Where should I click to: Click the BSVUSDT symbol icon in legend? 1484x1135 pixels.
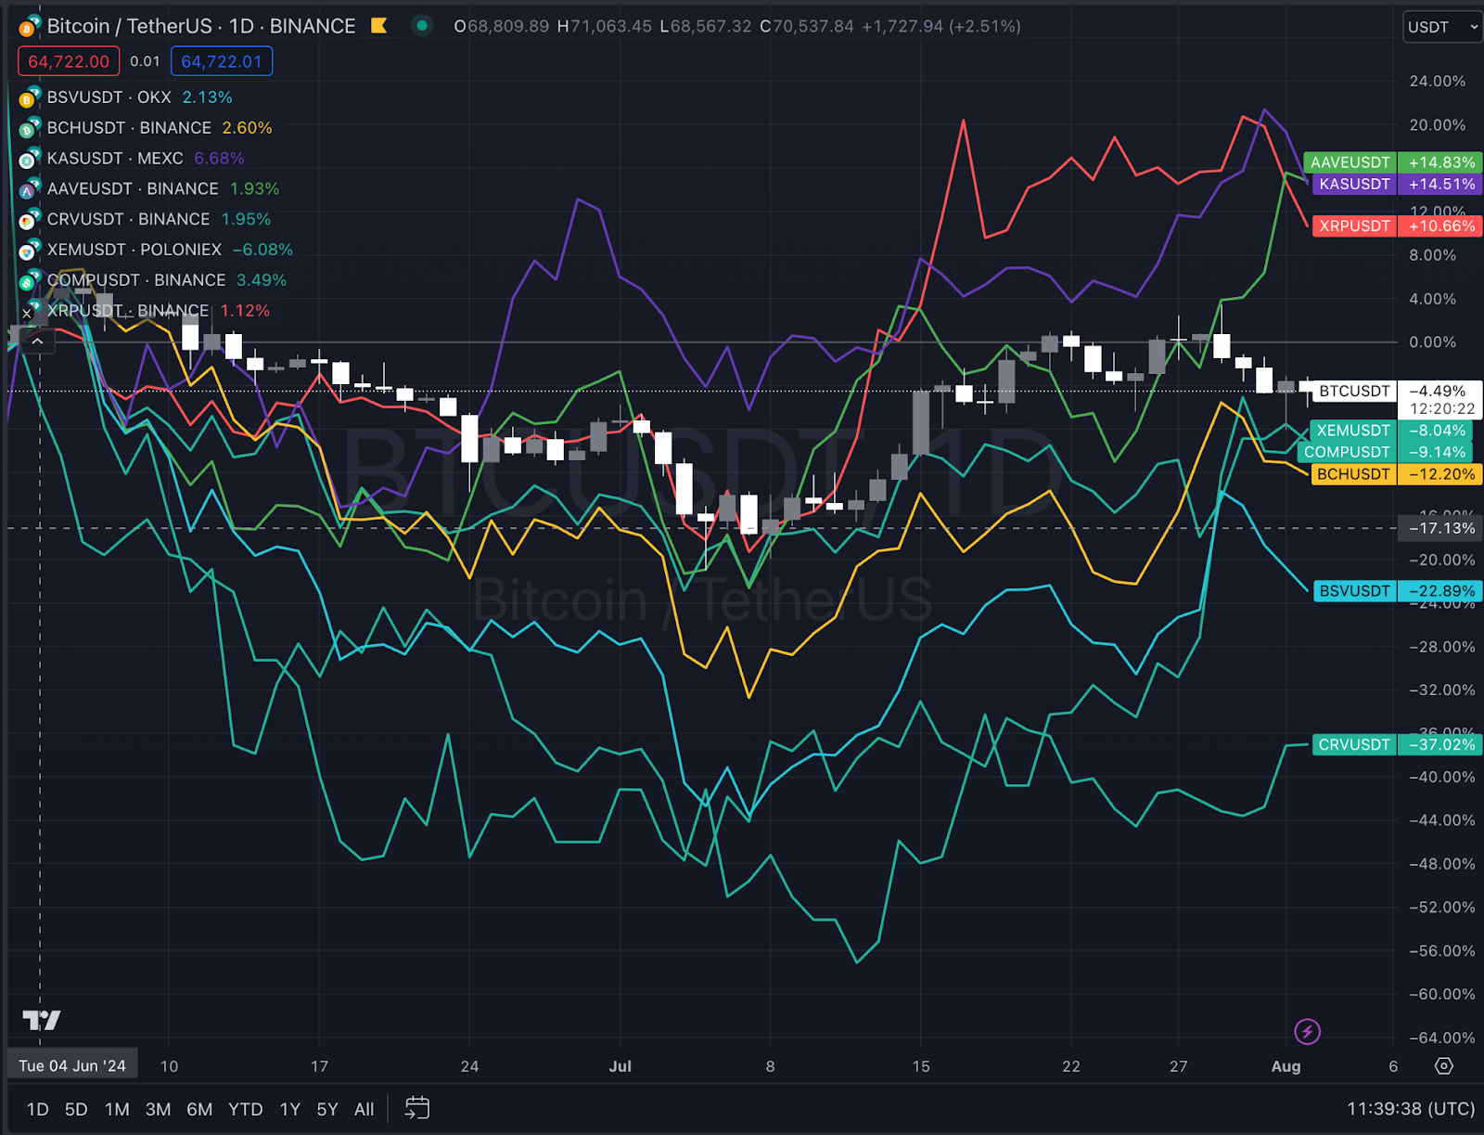click(29, 97)
